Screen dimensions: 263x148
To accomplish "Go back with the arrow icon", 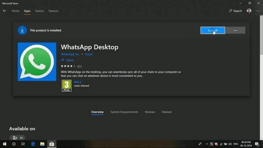I will click(x=5, y=11).
